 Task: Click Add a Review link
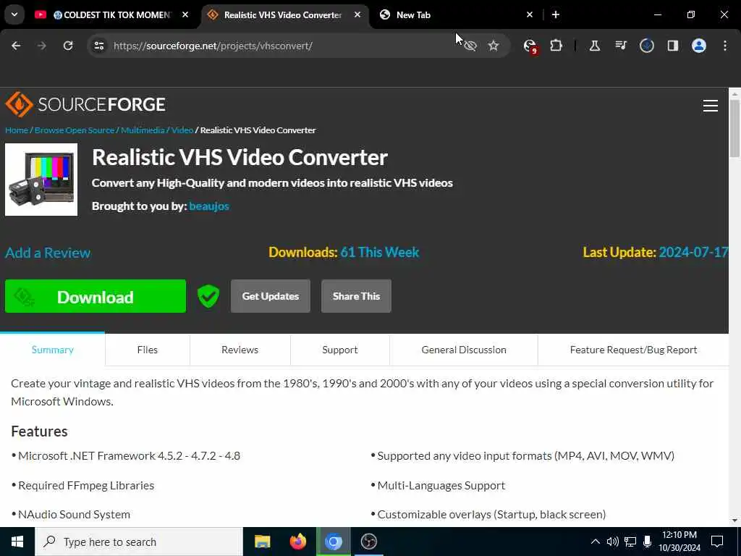coord(48,253)
